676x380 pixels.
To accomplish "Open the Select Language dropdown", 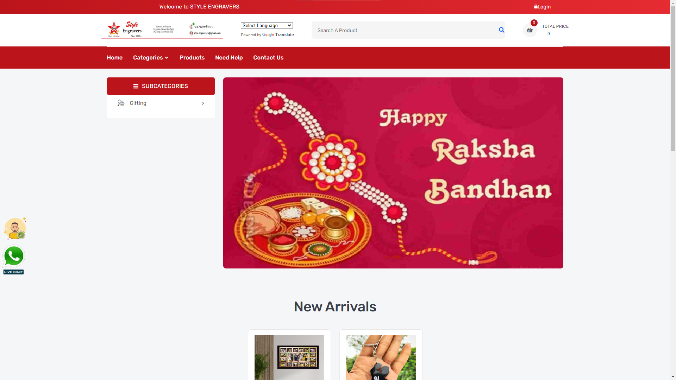I will tap(267, 25).
